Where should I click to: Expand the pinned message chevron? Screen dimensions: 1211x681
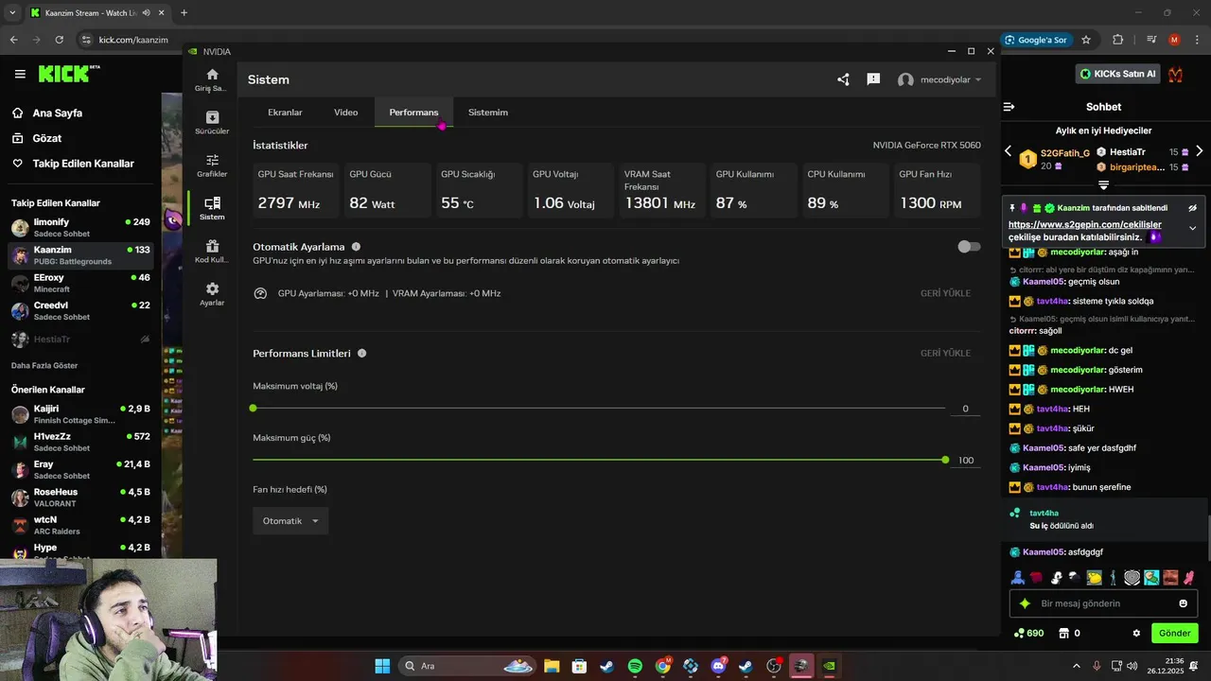tap(1192, 228)
